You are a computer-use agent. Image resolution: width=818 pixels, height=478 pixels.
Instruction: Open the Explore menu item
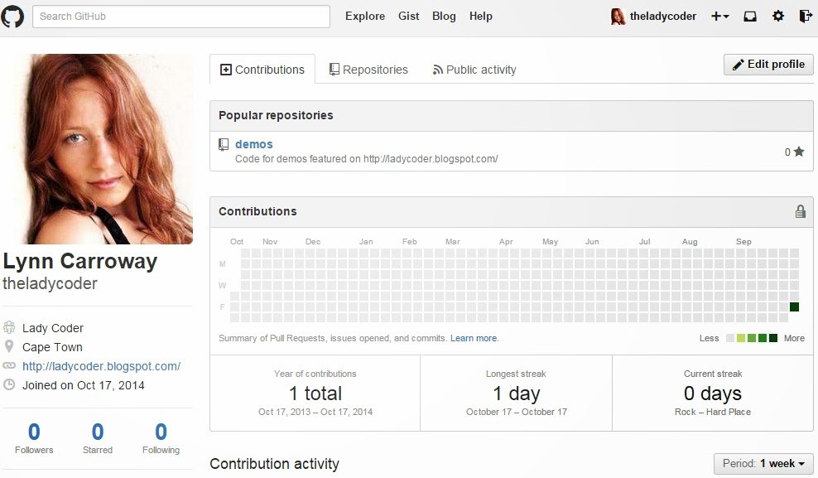(x=364, y=16)
